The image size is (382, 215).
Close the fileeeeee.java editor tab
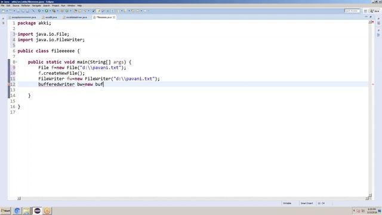114,17
